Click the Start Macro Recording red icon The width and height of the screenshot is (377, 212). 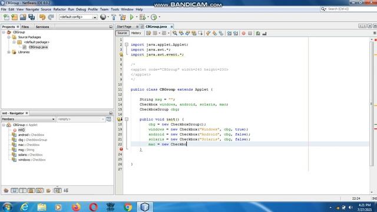pos(243,33)
